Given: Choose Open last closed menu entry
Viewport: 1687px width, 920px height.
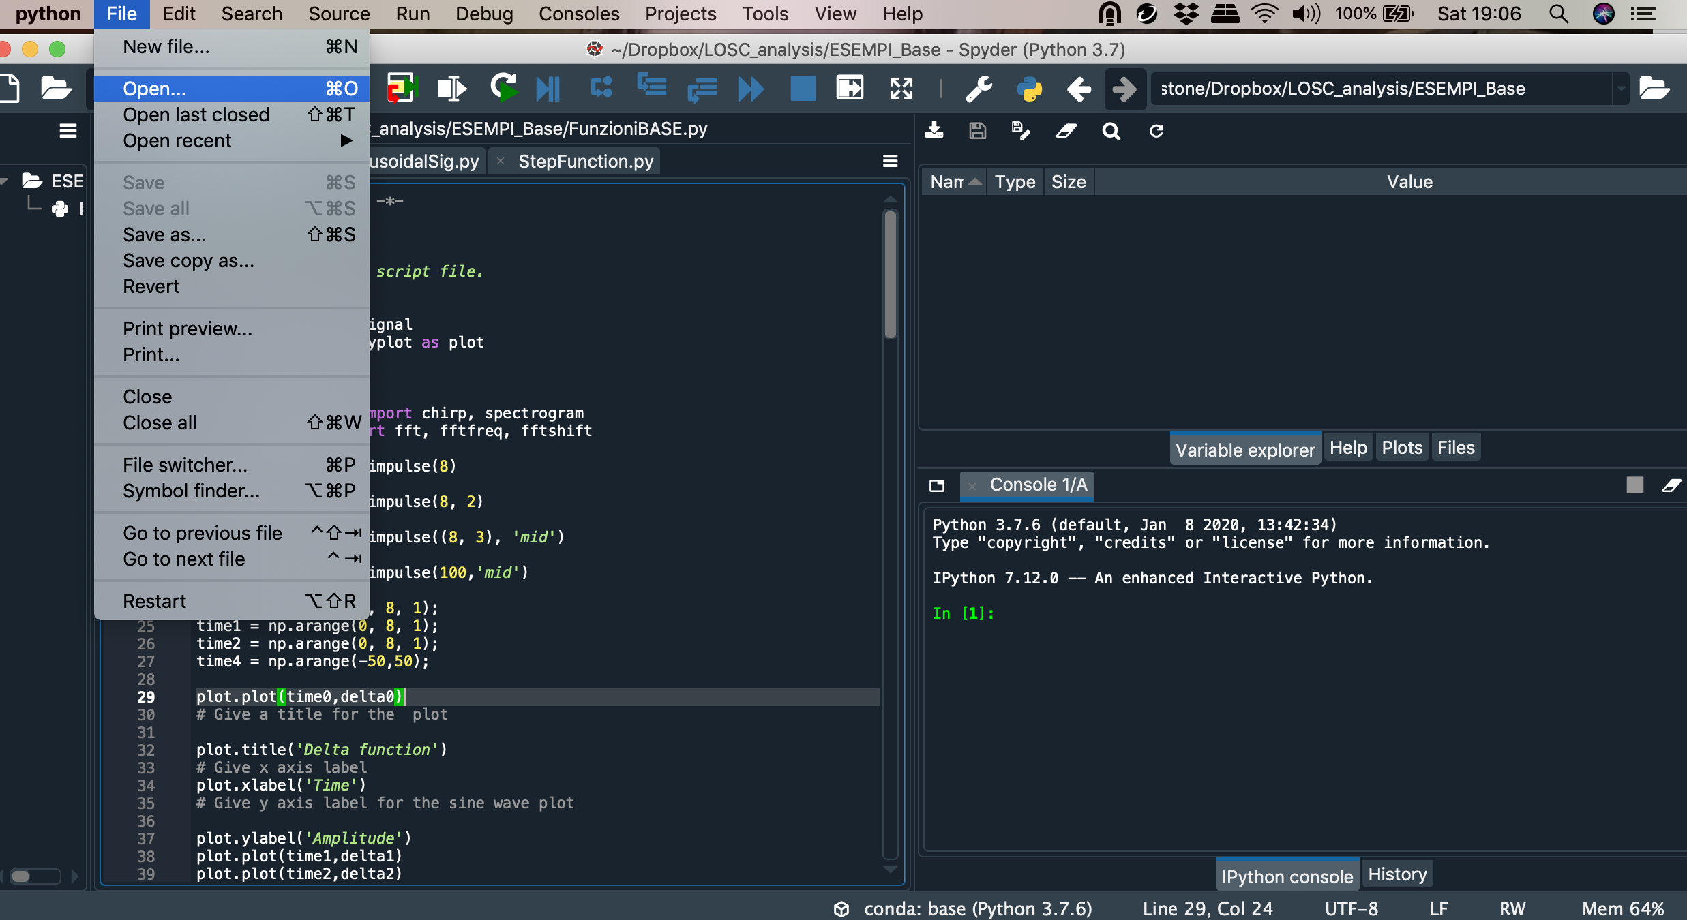Looking at the screenshot, I should click(x=232, y=114).
